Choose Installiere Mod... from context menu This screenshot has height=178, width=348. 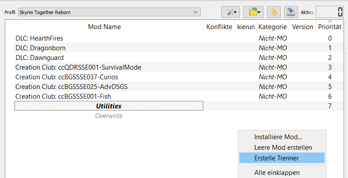pos(282,137)
